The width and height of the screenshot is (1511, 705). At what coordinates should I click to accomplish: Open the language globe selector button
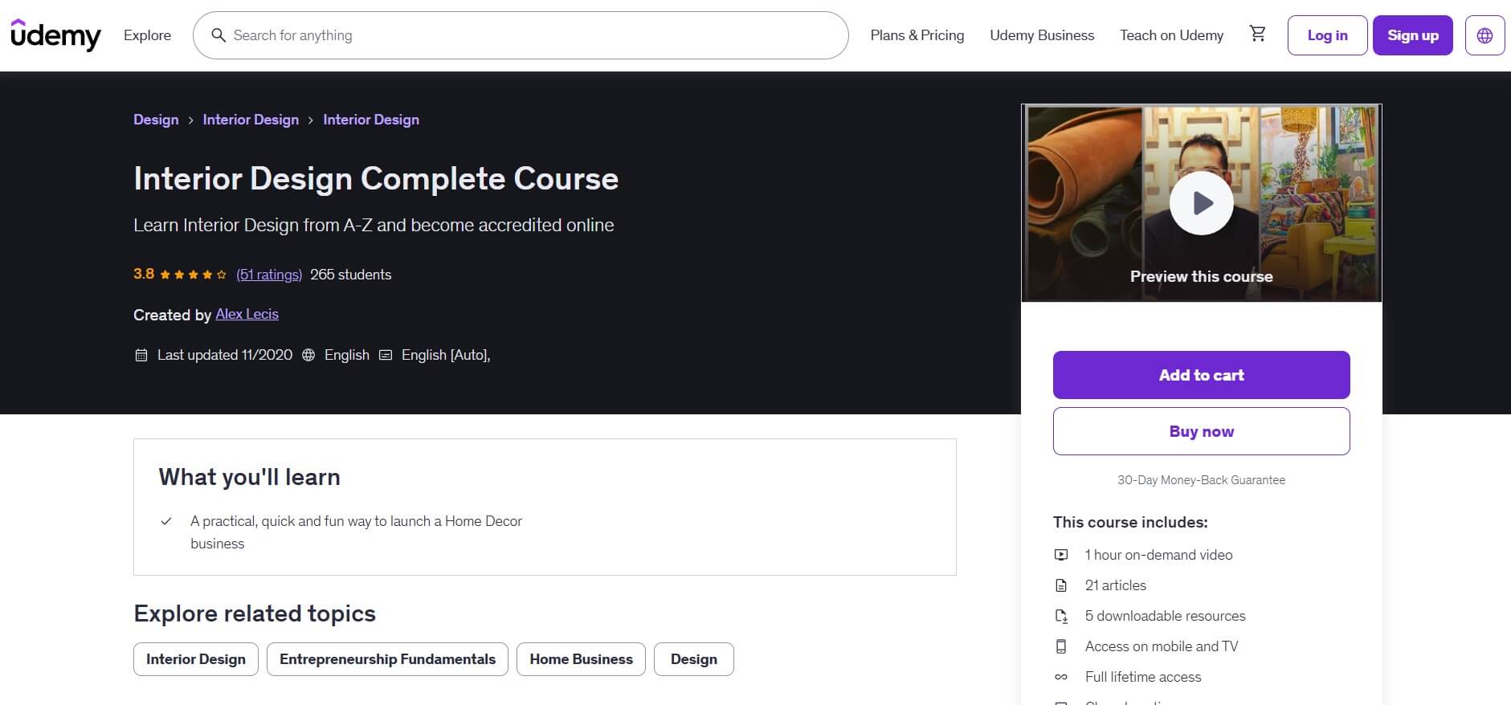(1484, 35)
